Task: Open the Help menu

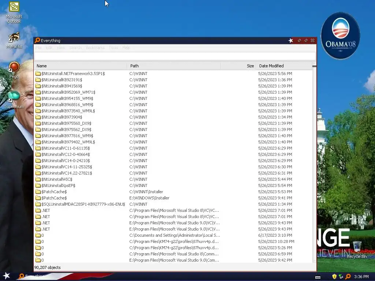Action: click(126, 48)
